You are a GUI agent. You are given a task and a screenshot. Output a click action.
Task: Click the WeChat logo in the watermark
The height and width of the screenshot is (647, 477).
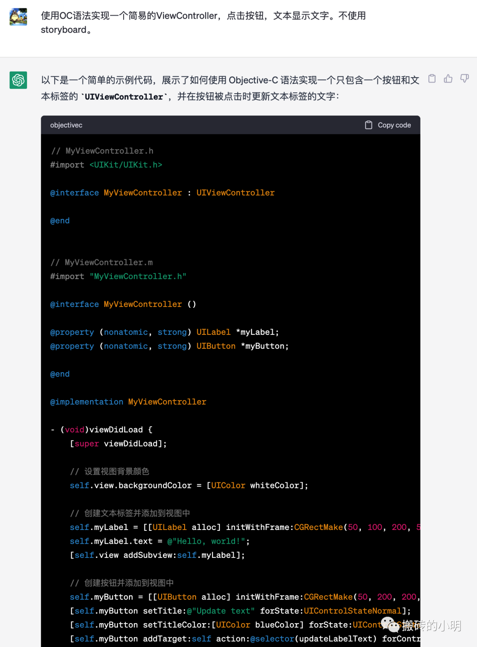390,624
